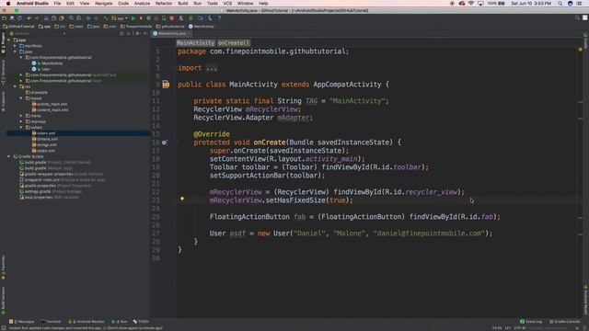
Task: Expand the folded import statement
Action: coord(212,68)
